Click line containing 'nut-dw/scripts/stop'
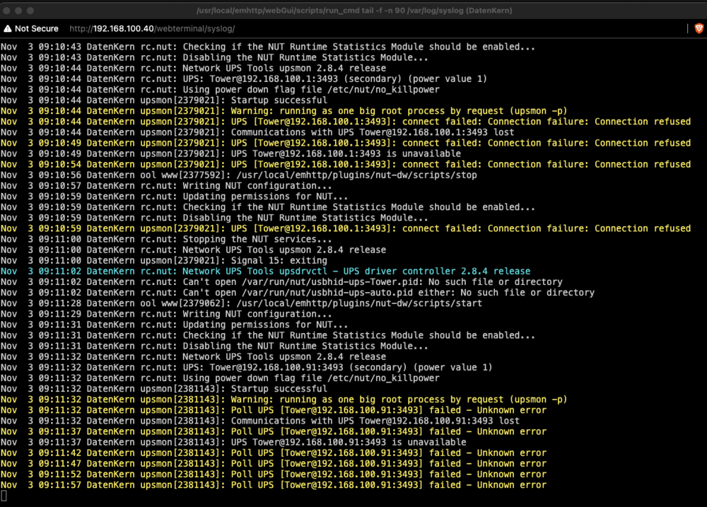707x507 pixels. (238, 175)
